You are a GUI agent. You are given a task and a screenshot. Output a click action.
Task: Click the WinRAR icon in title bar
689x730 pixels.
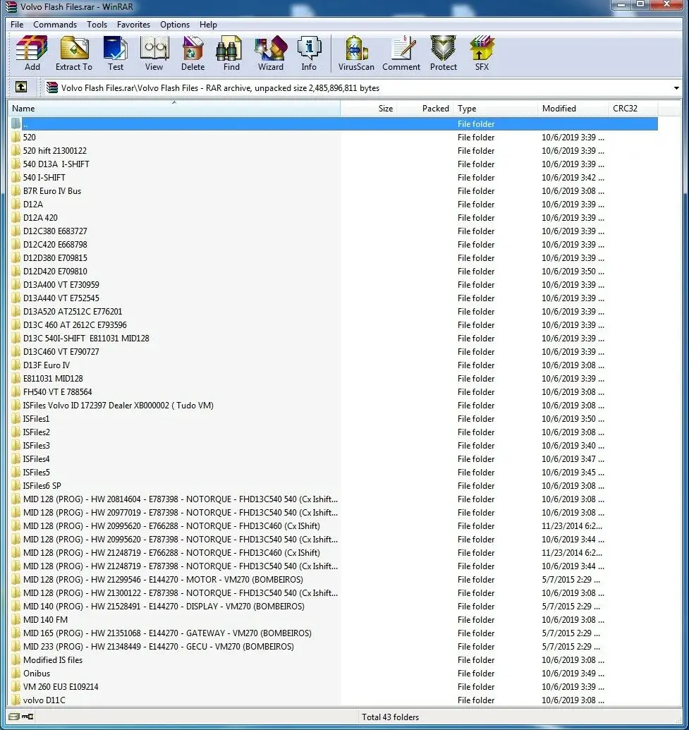click(11, 6)
